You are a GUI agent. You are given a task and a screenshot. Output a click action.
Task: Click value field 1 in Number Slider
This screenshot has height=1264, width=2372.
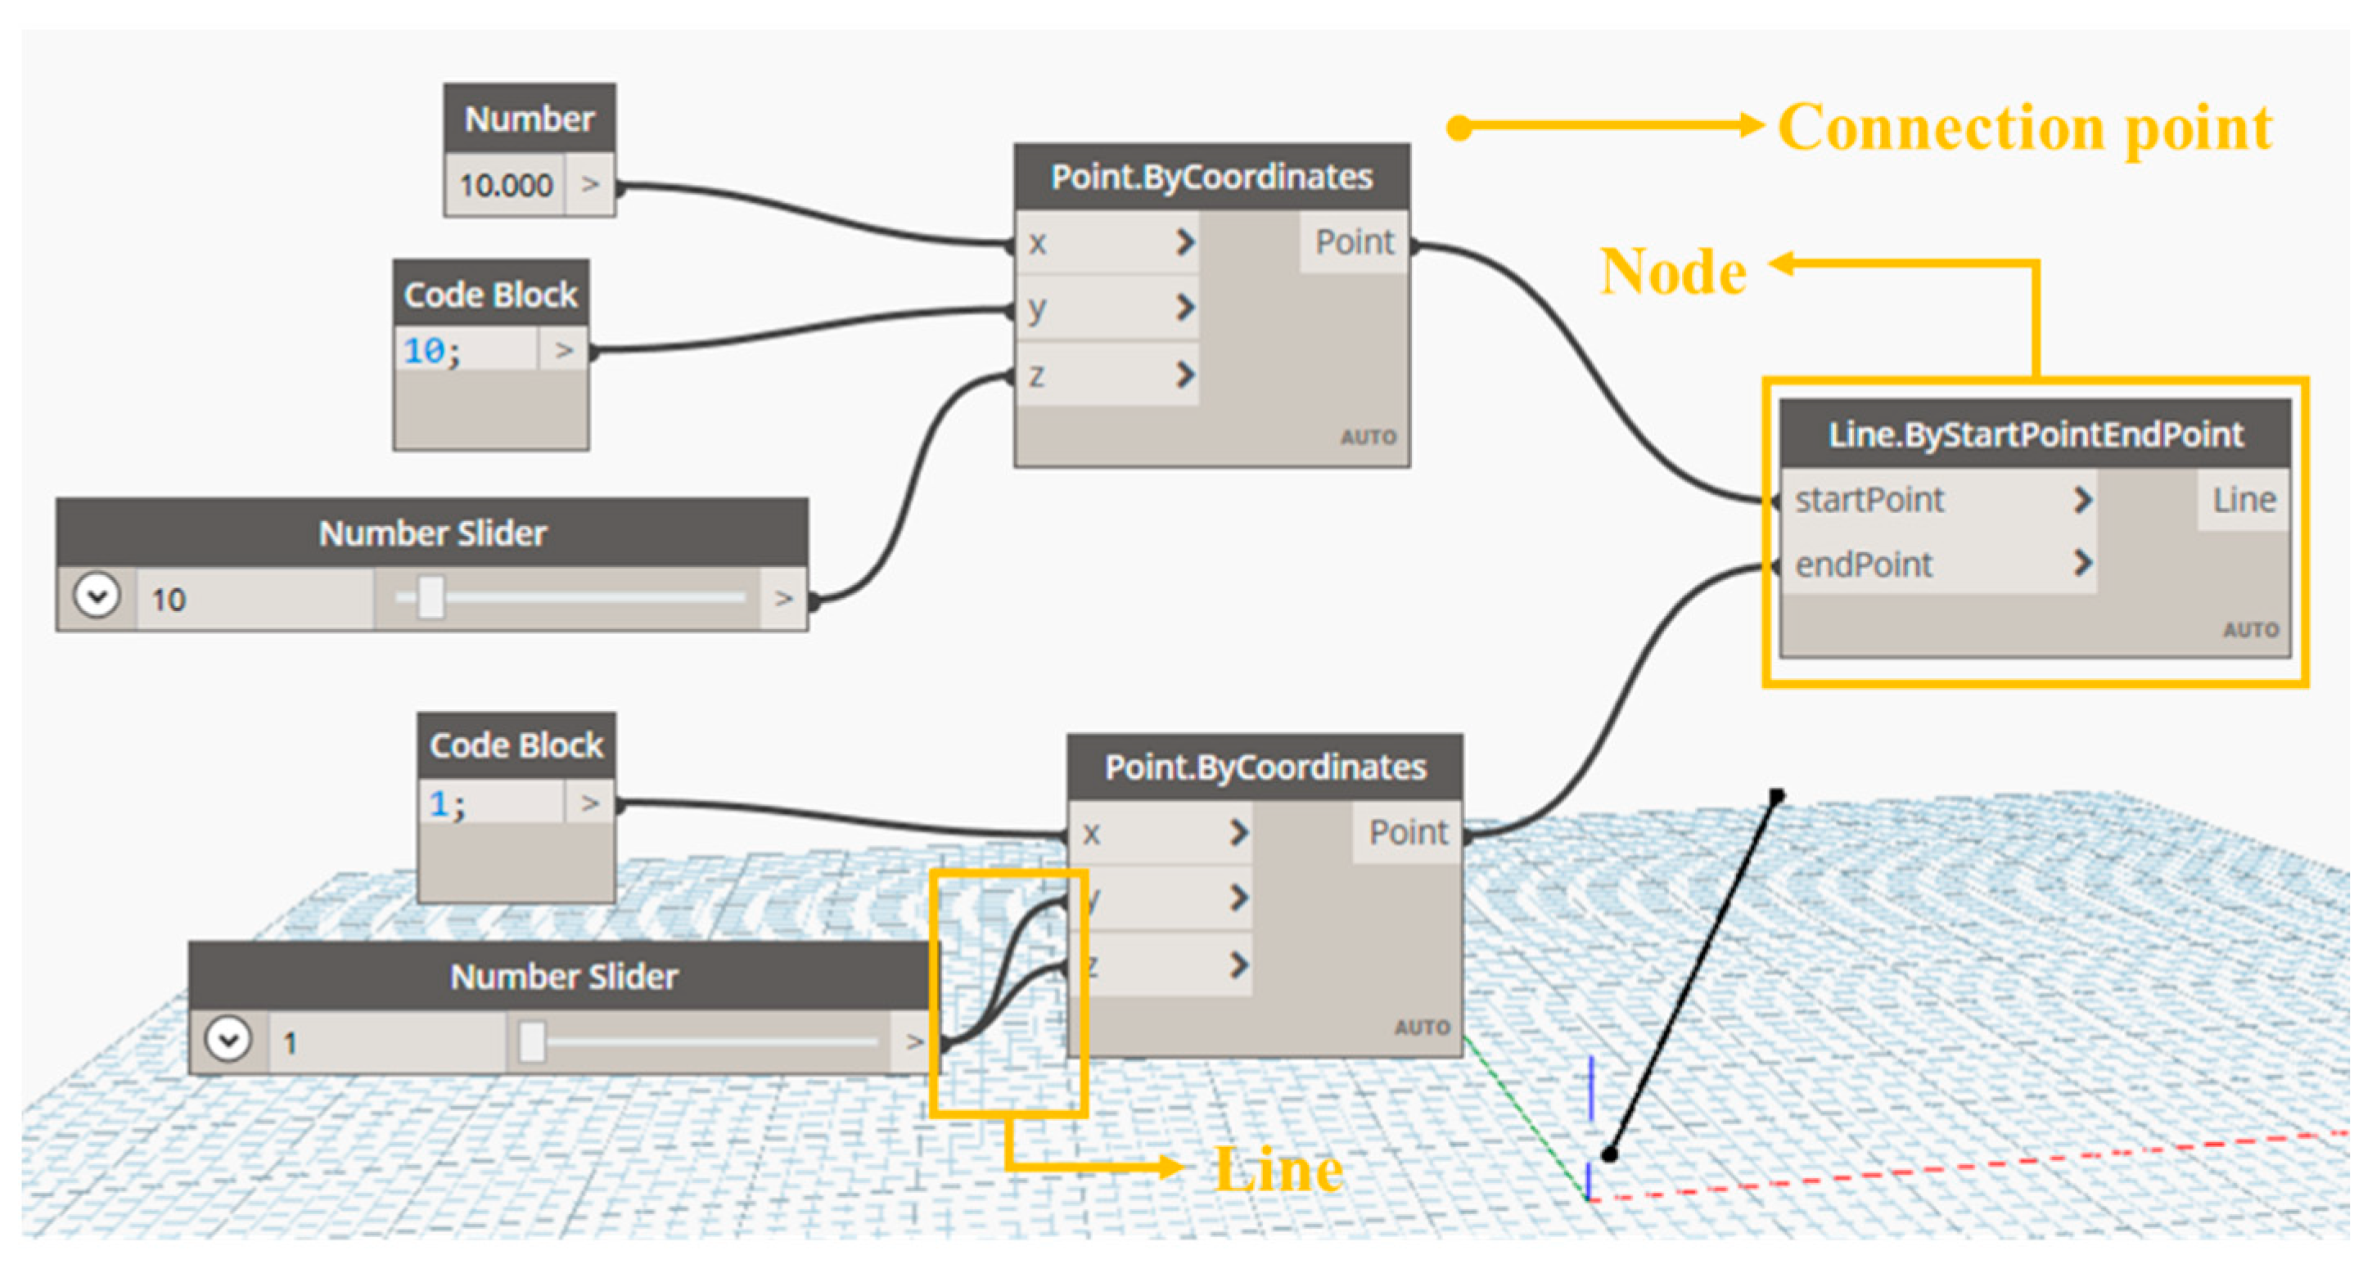(x=386, y=1041)
